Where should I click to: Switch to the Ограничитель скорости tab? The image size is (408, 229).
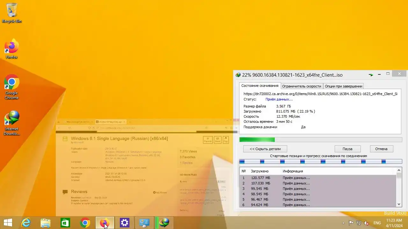tap(302, 86)
